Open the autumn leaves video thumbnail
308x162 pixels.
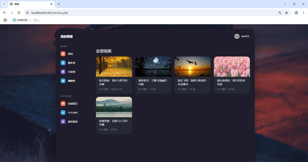pyautogui.click(x=114, y=66)
